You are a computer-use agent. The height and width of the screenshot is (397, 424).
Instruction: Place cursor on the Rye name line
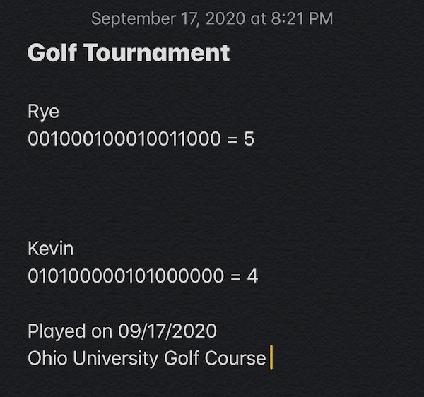click(43, 112)
